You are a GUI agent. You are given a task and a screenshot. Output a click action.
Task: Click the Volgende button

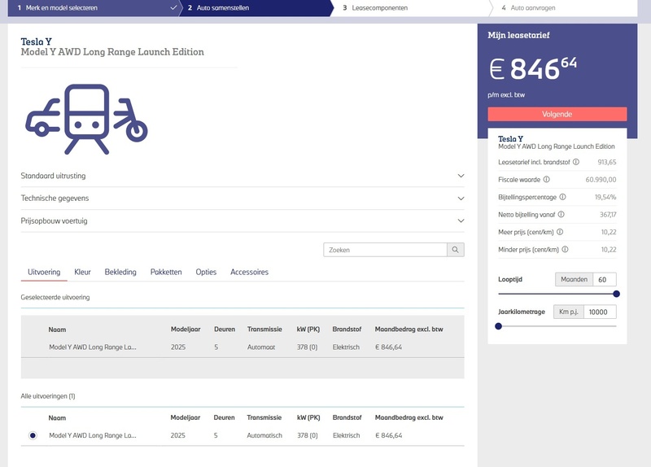[557, 114]
